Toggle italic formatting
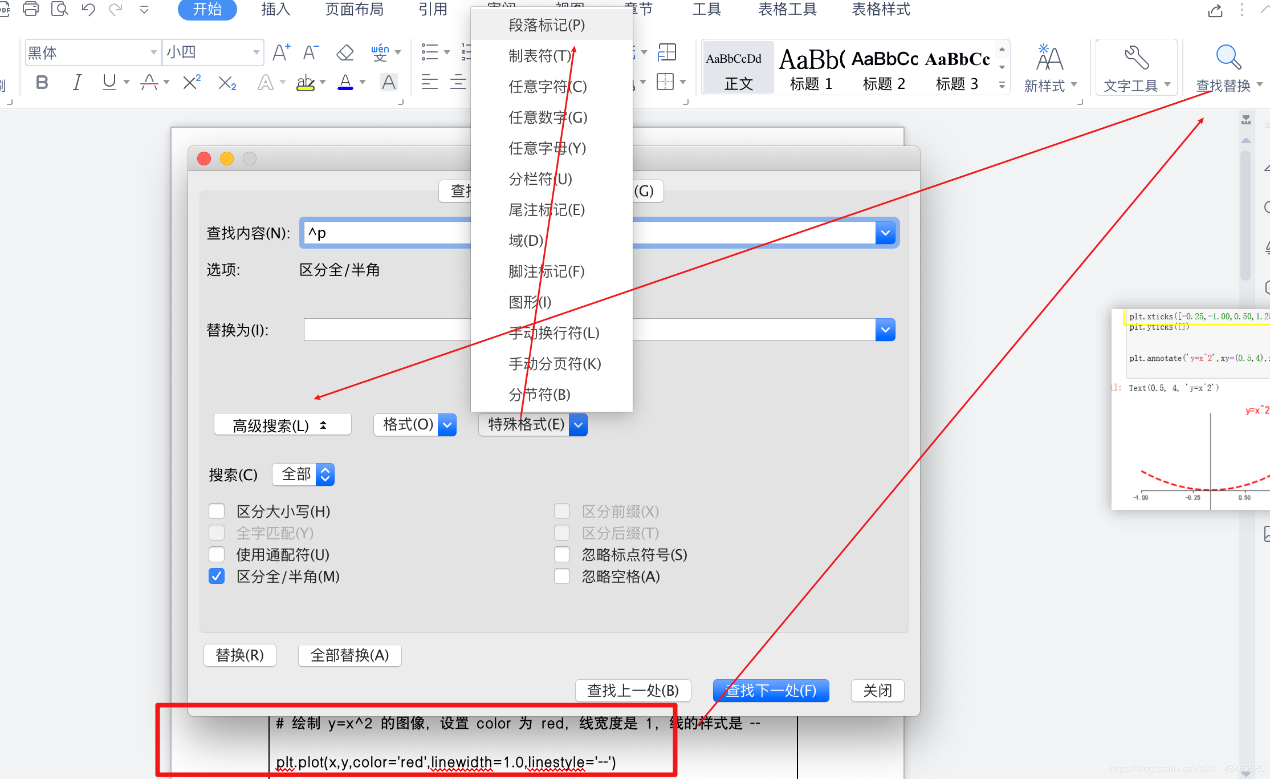This screenshot has height=779, width=1270. pos(77,83)
